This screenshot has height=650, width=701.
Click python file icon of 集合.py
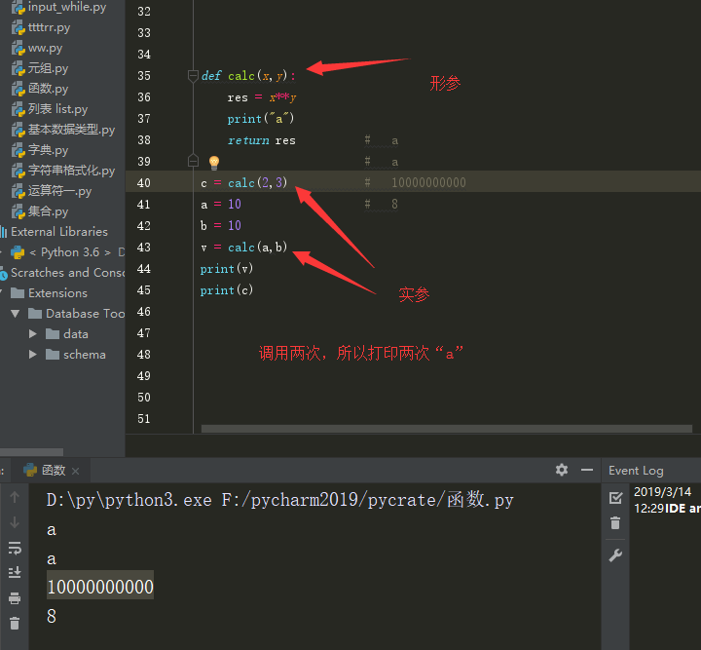[18, 211]
